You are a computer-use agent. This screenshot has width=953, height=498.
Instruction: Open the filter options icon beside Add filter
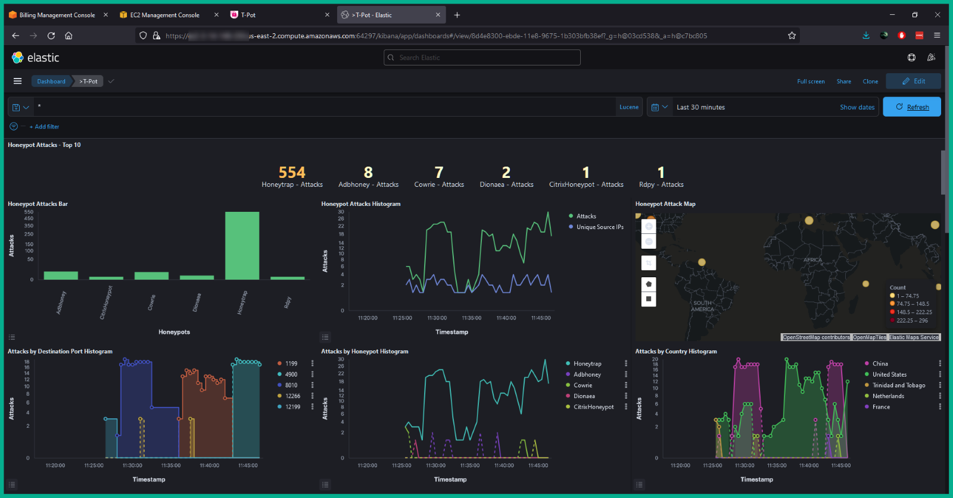pos(14,127)
